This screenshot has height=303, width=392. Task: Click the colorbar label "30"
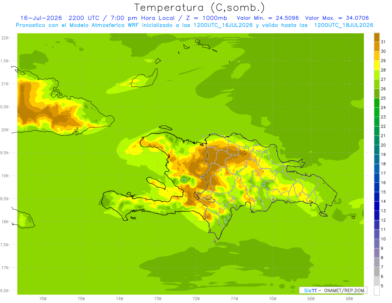click(383, 51)
